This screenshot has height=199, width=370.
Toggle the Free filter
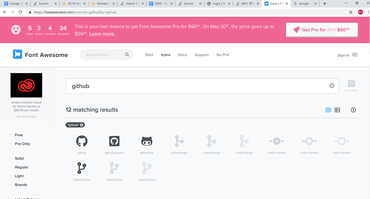click(x=19, y=135)
